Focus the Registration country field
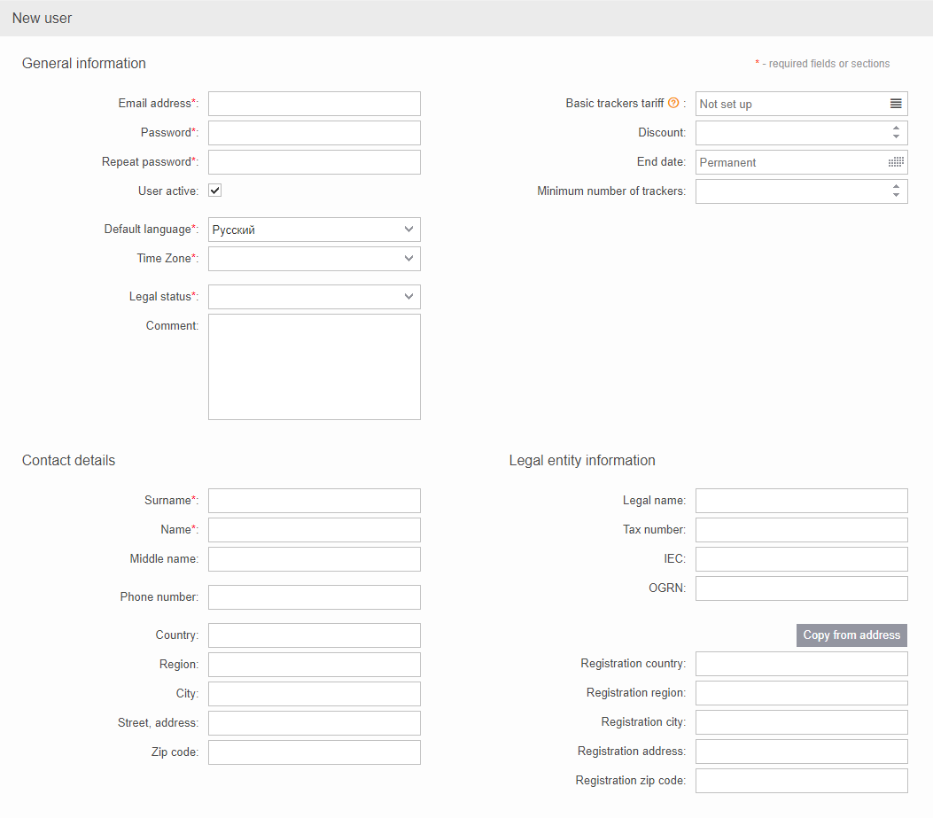Image resolution: width=933 pixels, height=818 pixels. (x=801, y=664)
